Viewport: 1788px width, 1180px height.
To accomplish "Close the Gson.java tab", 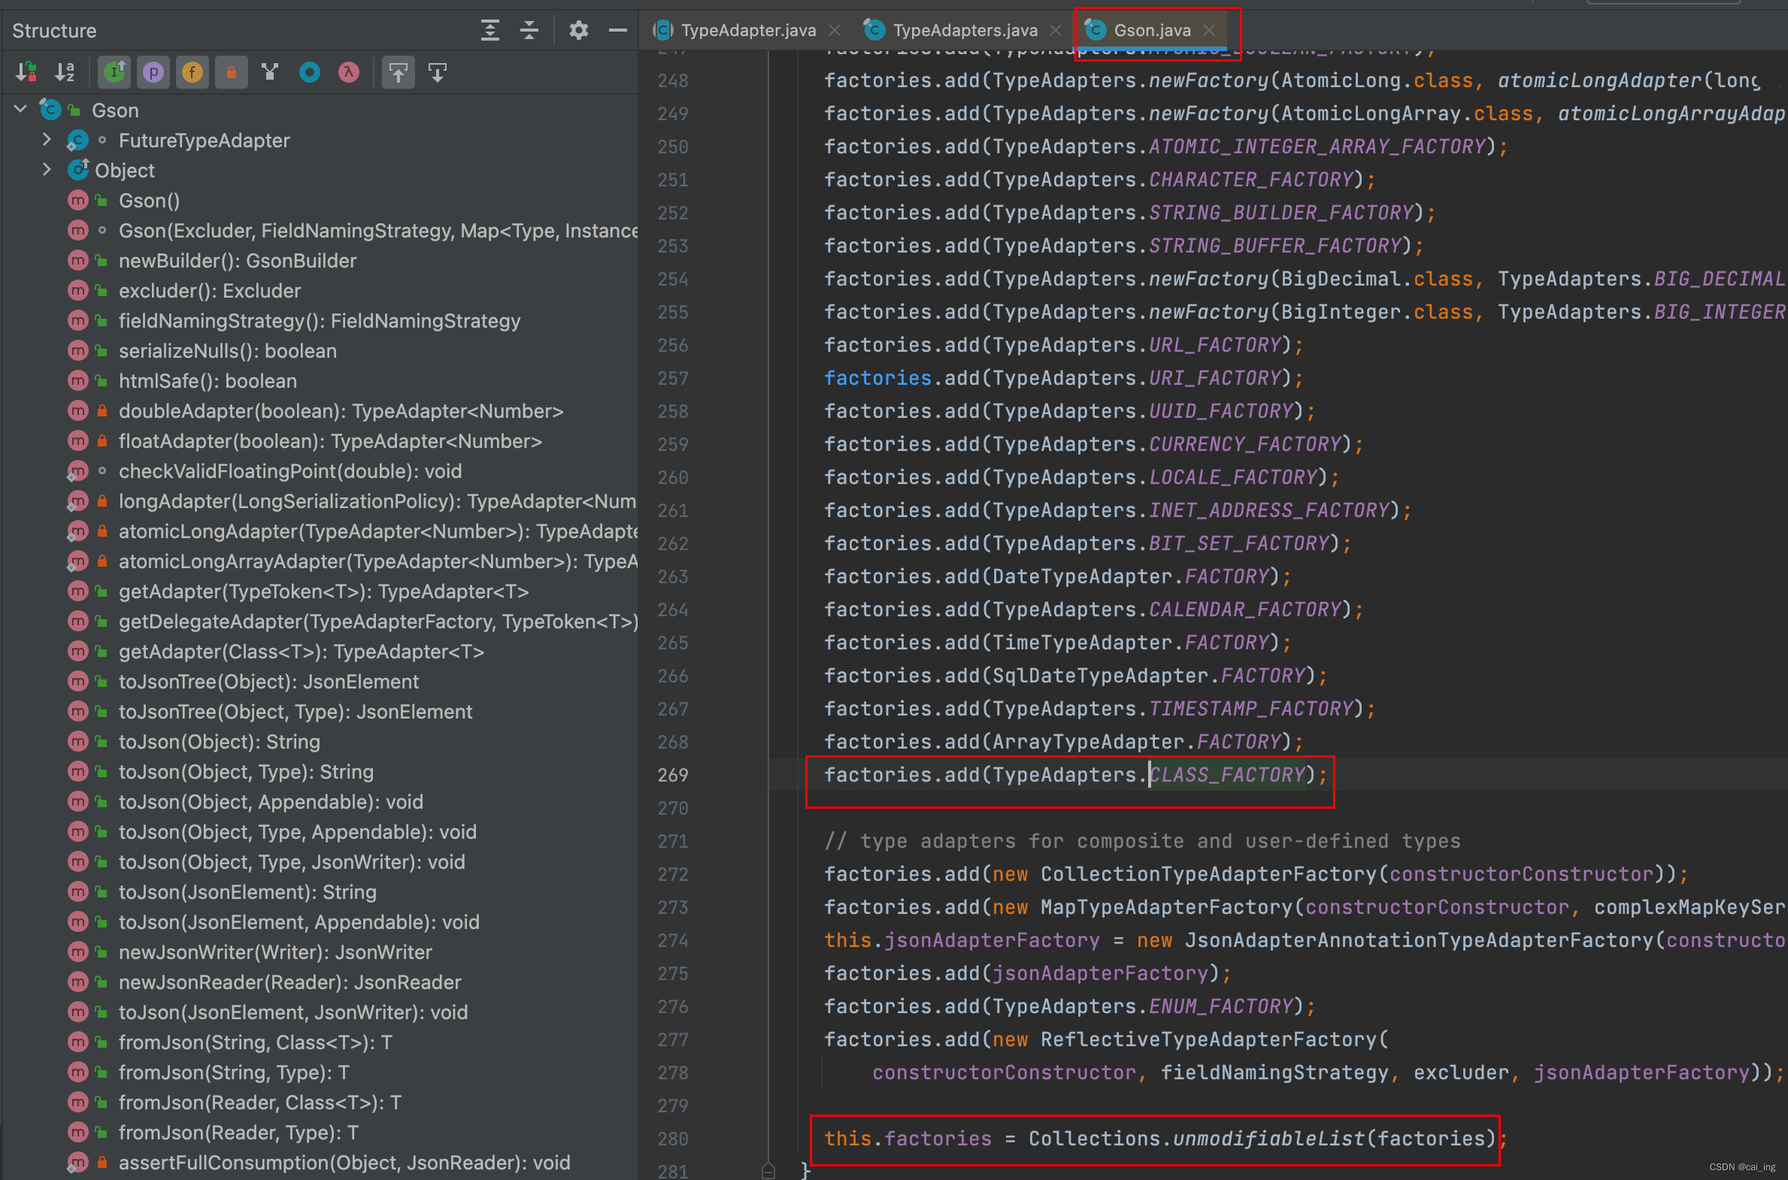I will point(1209,30).
